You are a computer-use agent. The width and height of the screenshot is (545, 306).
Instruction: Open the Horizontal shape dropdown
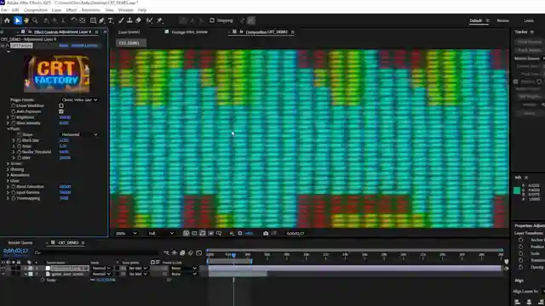79,134
